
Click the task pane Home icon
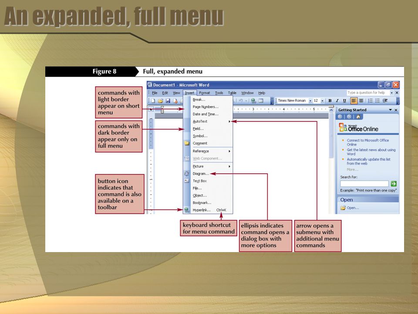pos(358,117)
